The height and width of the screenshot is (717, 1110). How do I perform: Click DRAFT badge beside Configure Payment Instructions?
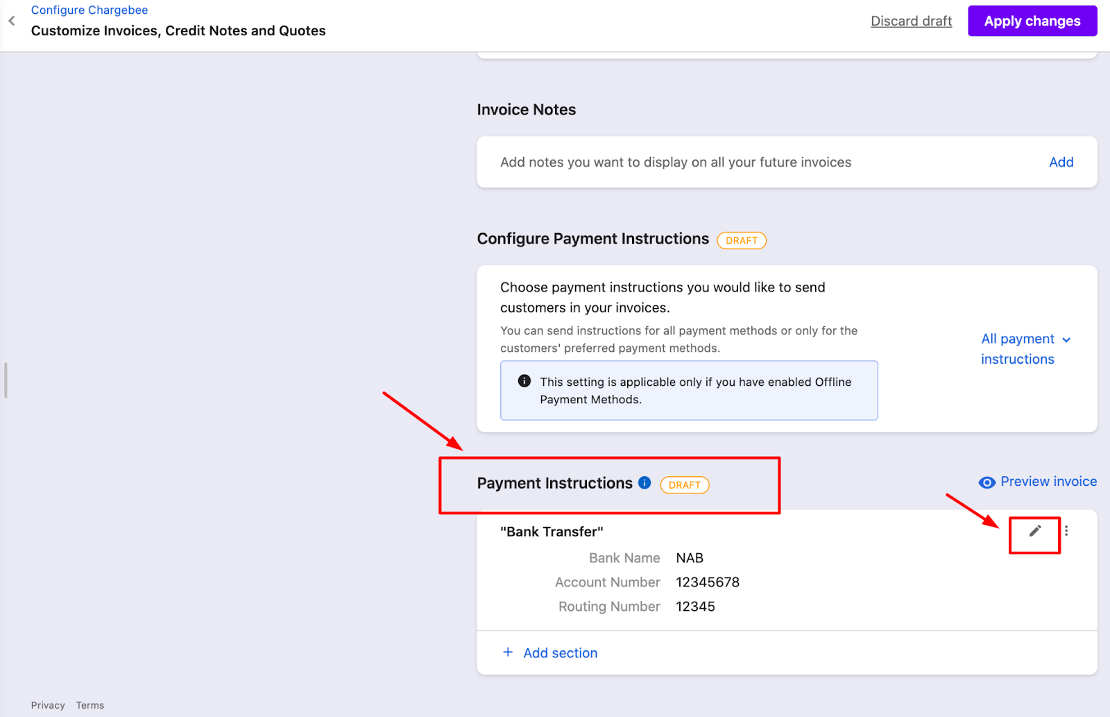point(741,241)
